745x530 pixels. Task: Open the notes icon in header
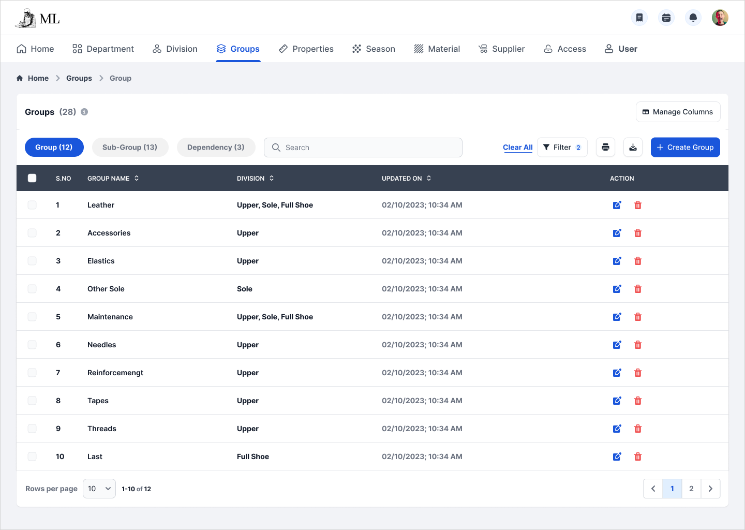coord(639,18)
